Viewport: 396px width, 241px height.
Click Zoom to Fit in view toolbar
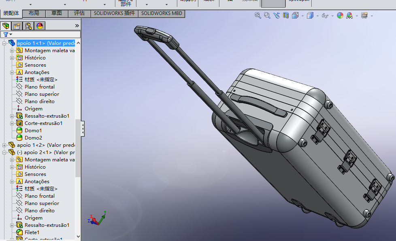[x=258, y=16]
